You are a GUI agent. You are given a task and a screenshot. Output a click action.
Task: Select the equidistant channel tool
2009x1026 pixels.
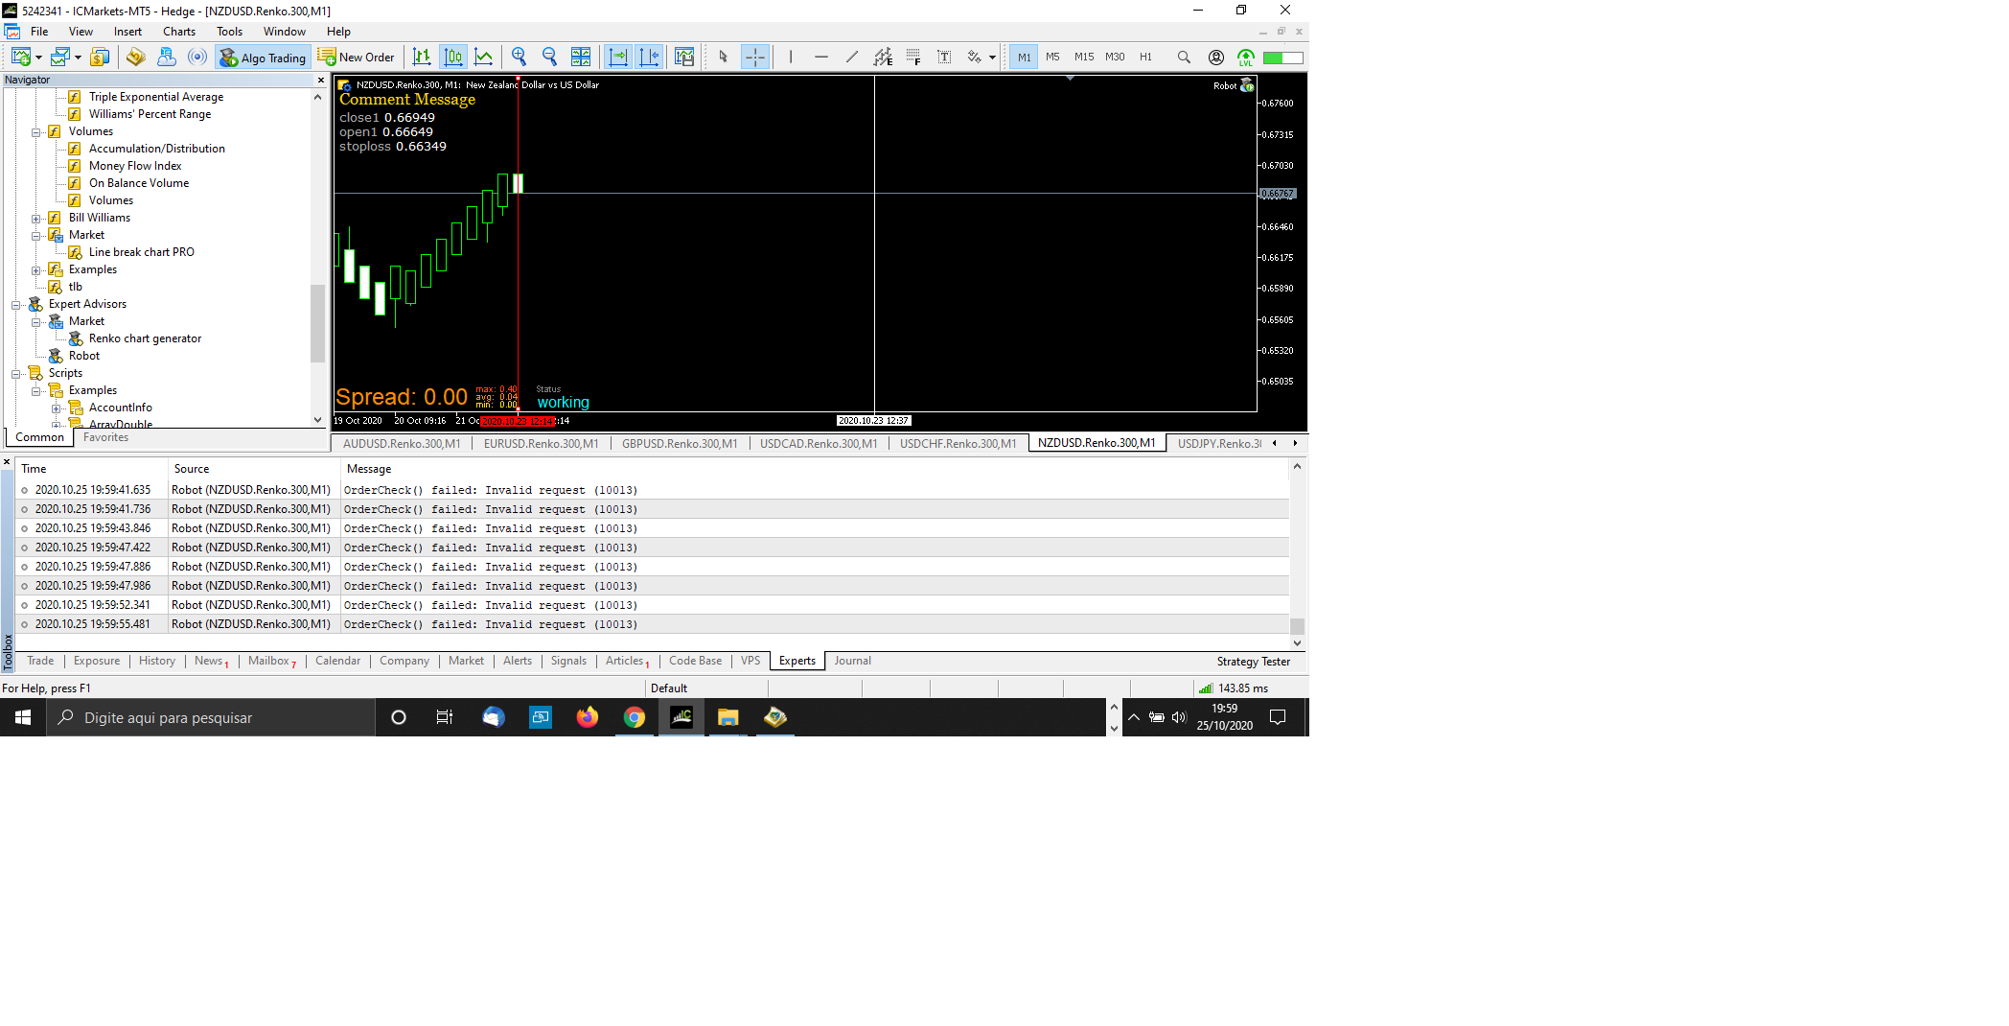883,58
